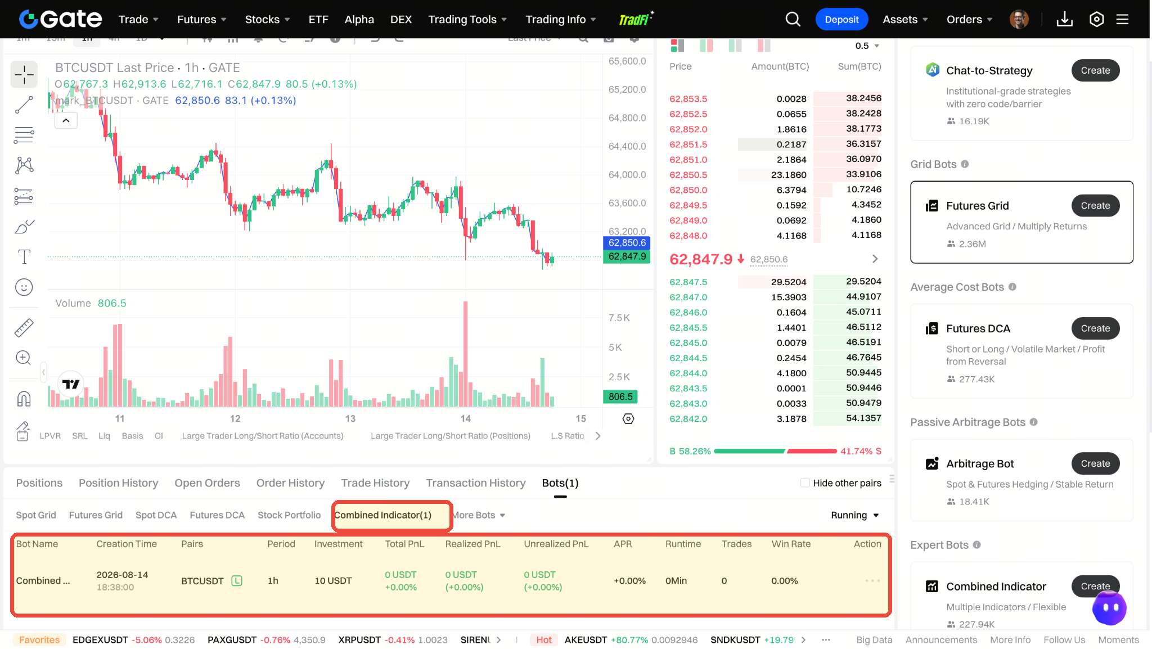Click the 62,853.5 ask price row
The image size is (1152, 649).
click(x=775, y=98)
